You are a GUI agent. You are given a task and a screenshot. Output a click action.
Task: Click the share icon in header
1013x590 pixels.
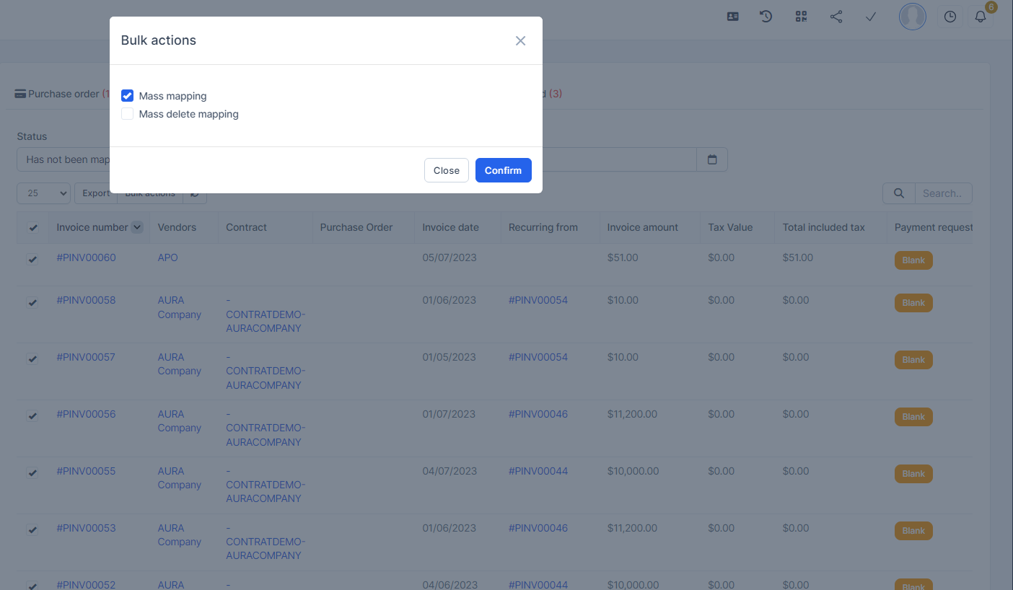[x=836, y=17]
